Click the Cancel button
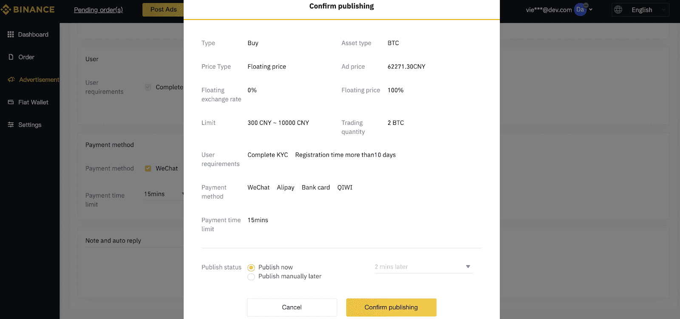Viewport: 680px width, 319px height. (x=292, y=307)
